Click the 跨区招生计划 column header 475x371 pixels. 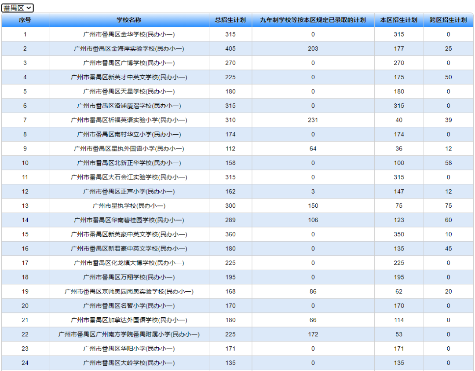(x=448, y=20)
